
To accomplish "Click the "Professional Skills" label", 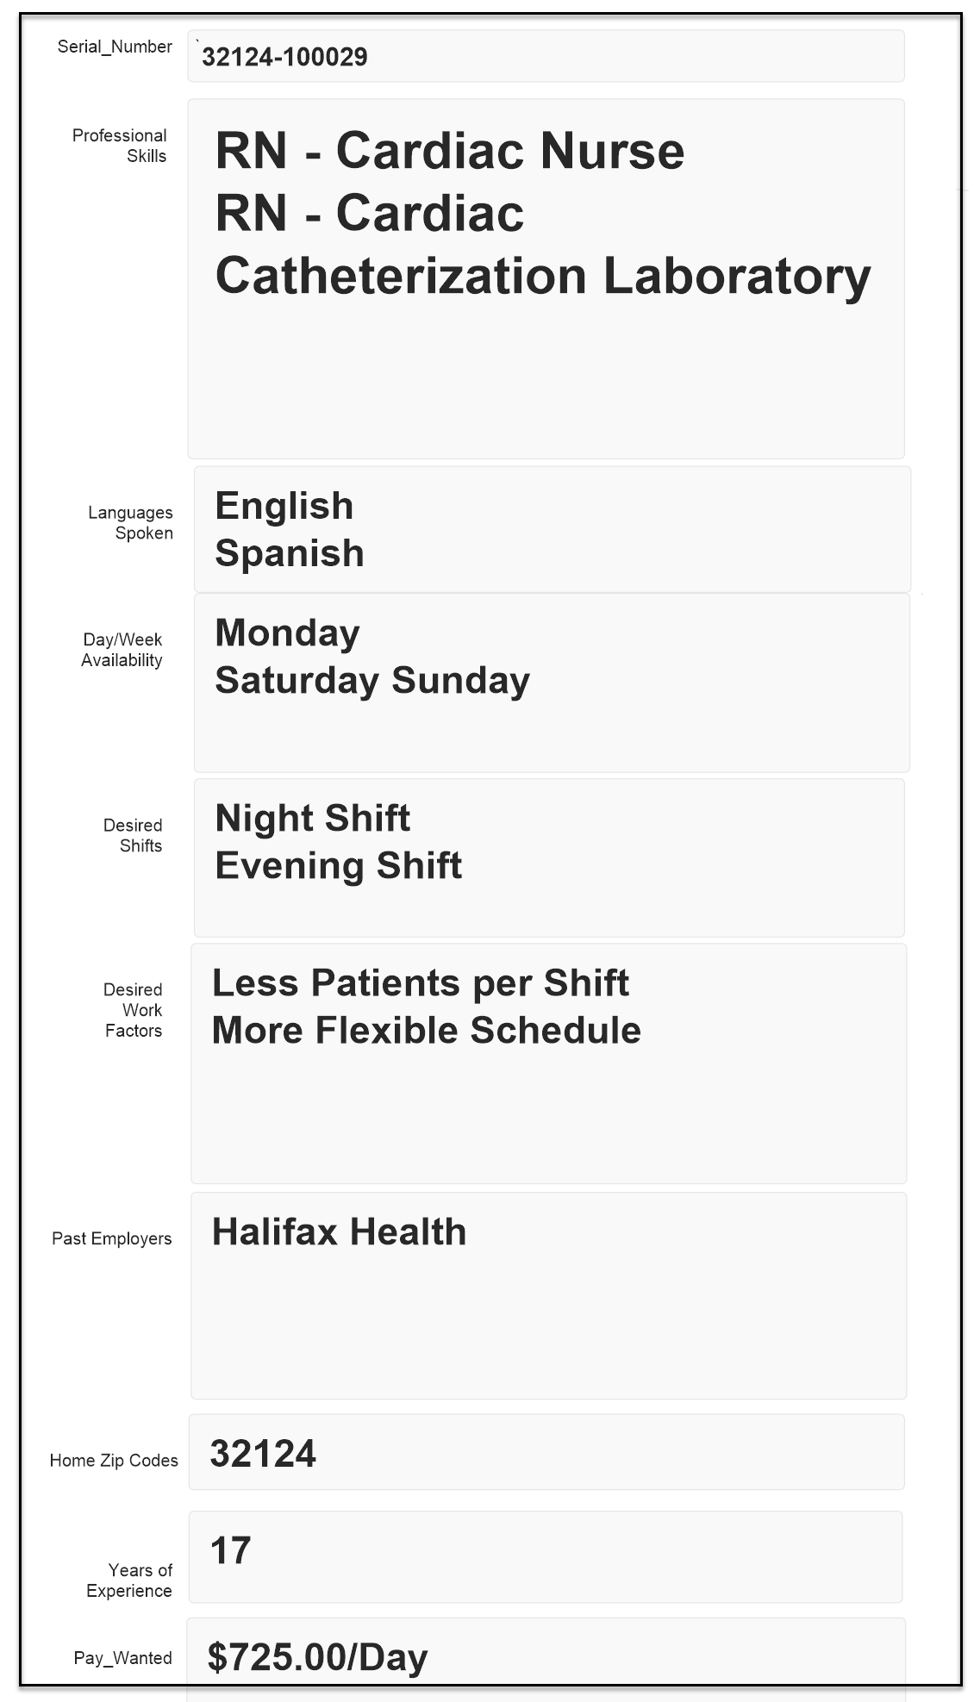I will click(x=120, y=146).
